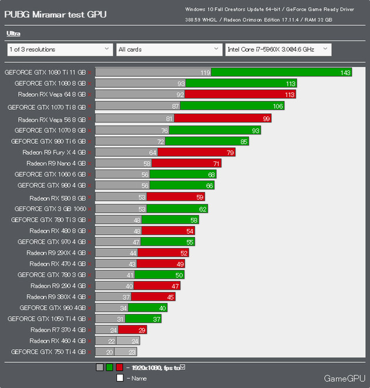
Task: Remove GEFORCE GTX 1080 Ti 11 GB with red X
Action: click(89, 73)
